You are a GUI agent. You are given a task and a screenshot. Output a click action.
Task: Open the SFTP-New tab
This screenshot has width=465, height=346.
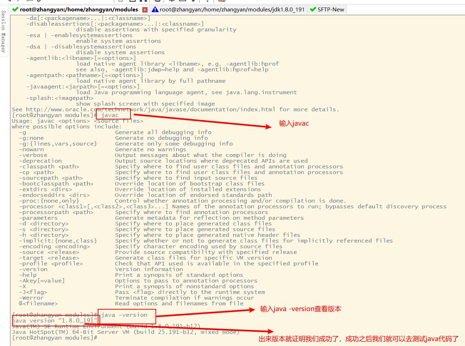pyautogui.click(x=327, y=9)
